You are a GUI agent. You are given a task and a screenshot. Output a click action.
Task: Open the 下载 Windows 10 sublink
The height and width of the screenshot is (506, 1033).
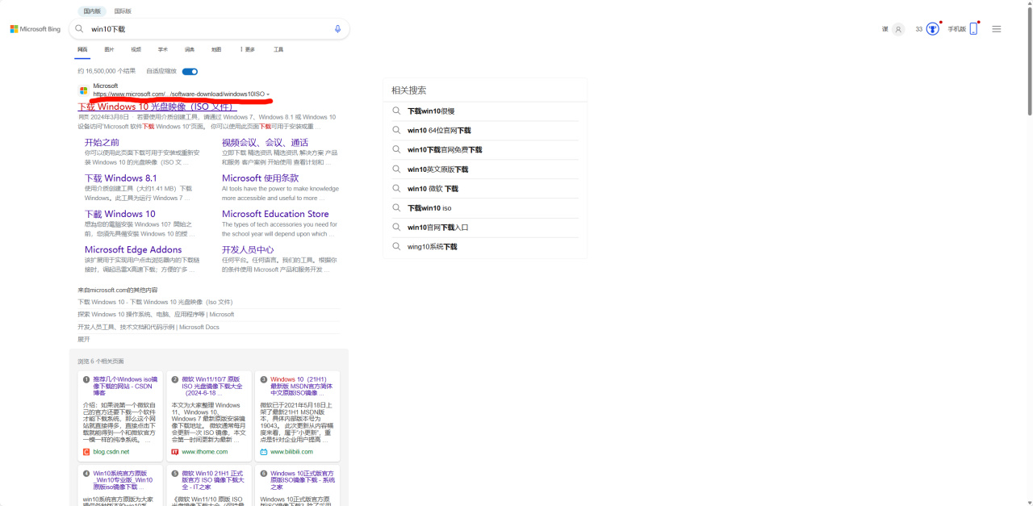click(120, 214)
